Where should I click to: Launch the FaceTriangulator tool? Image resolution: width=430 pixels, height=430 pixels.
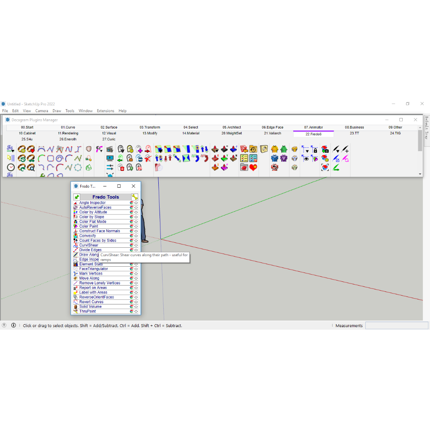tap(93, 269)
